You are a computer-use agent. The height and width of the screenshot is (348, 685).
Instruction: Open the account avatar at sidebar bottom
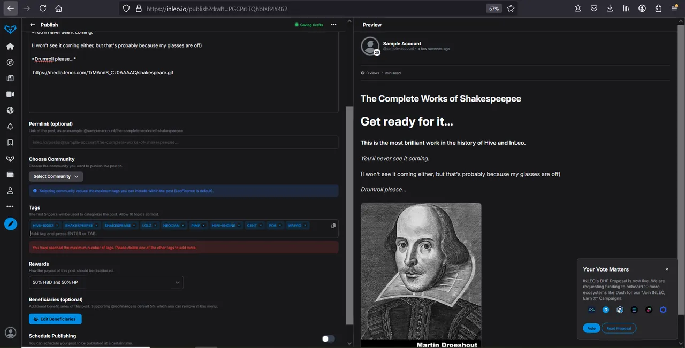(x=10, y=332)
